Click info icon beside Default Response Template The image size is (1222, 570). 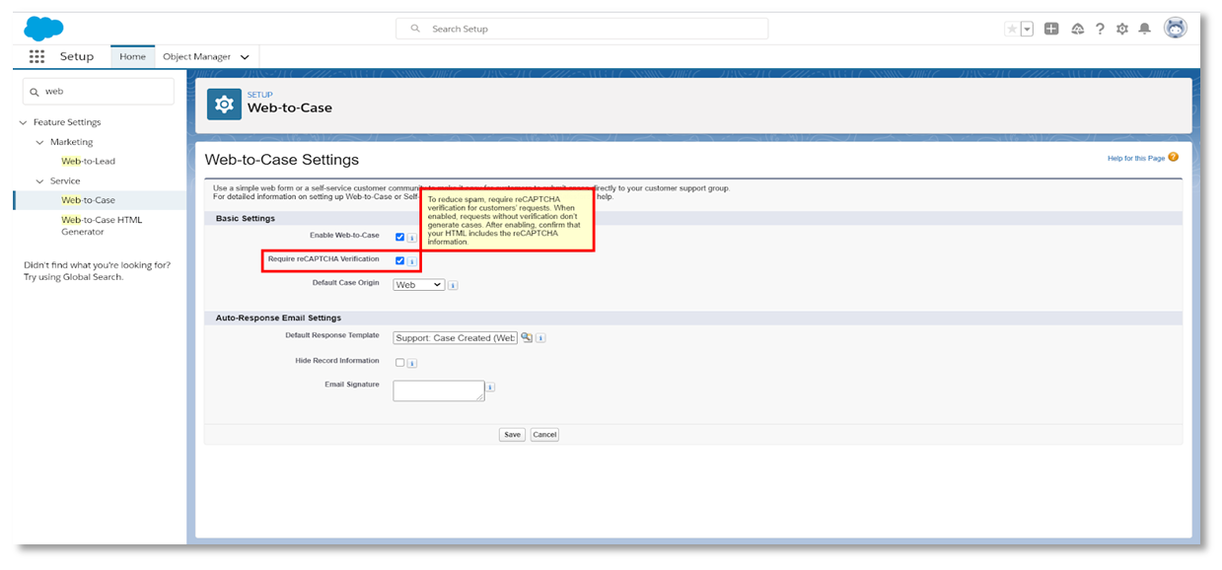541,337
